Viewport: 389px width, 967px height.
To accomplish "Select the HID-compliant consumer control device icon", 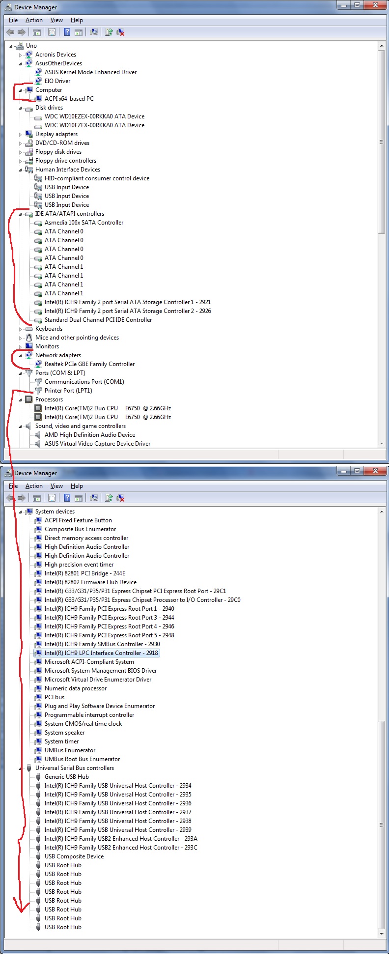I will [38, 178].
